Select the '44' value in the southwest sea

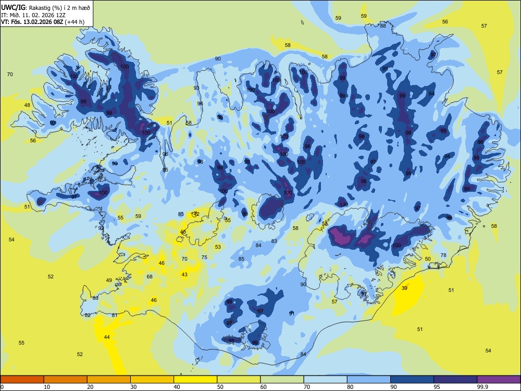pyautogui.click(x=107, y=337)
